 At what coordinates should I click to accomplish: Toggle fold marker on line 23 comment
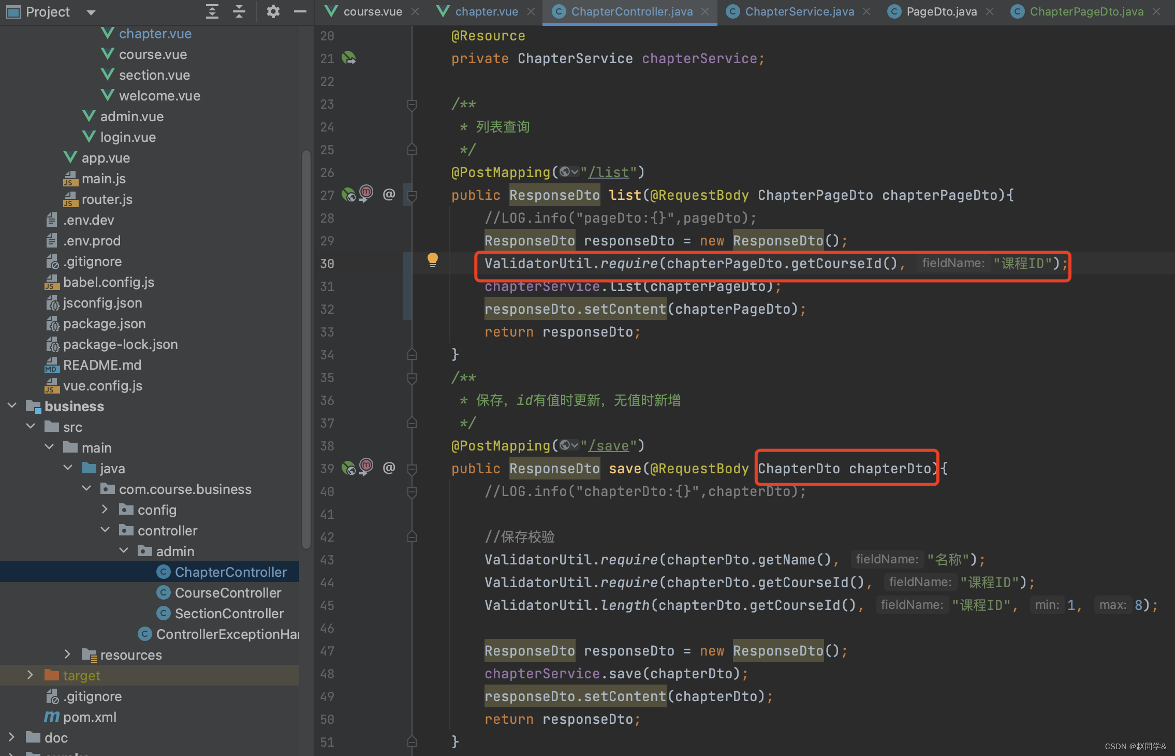(412, 105)
